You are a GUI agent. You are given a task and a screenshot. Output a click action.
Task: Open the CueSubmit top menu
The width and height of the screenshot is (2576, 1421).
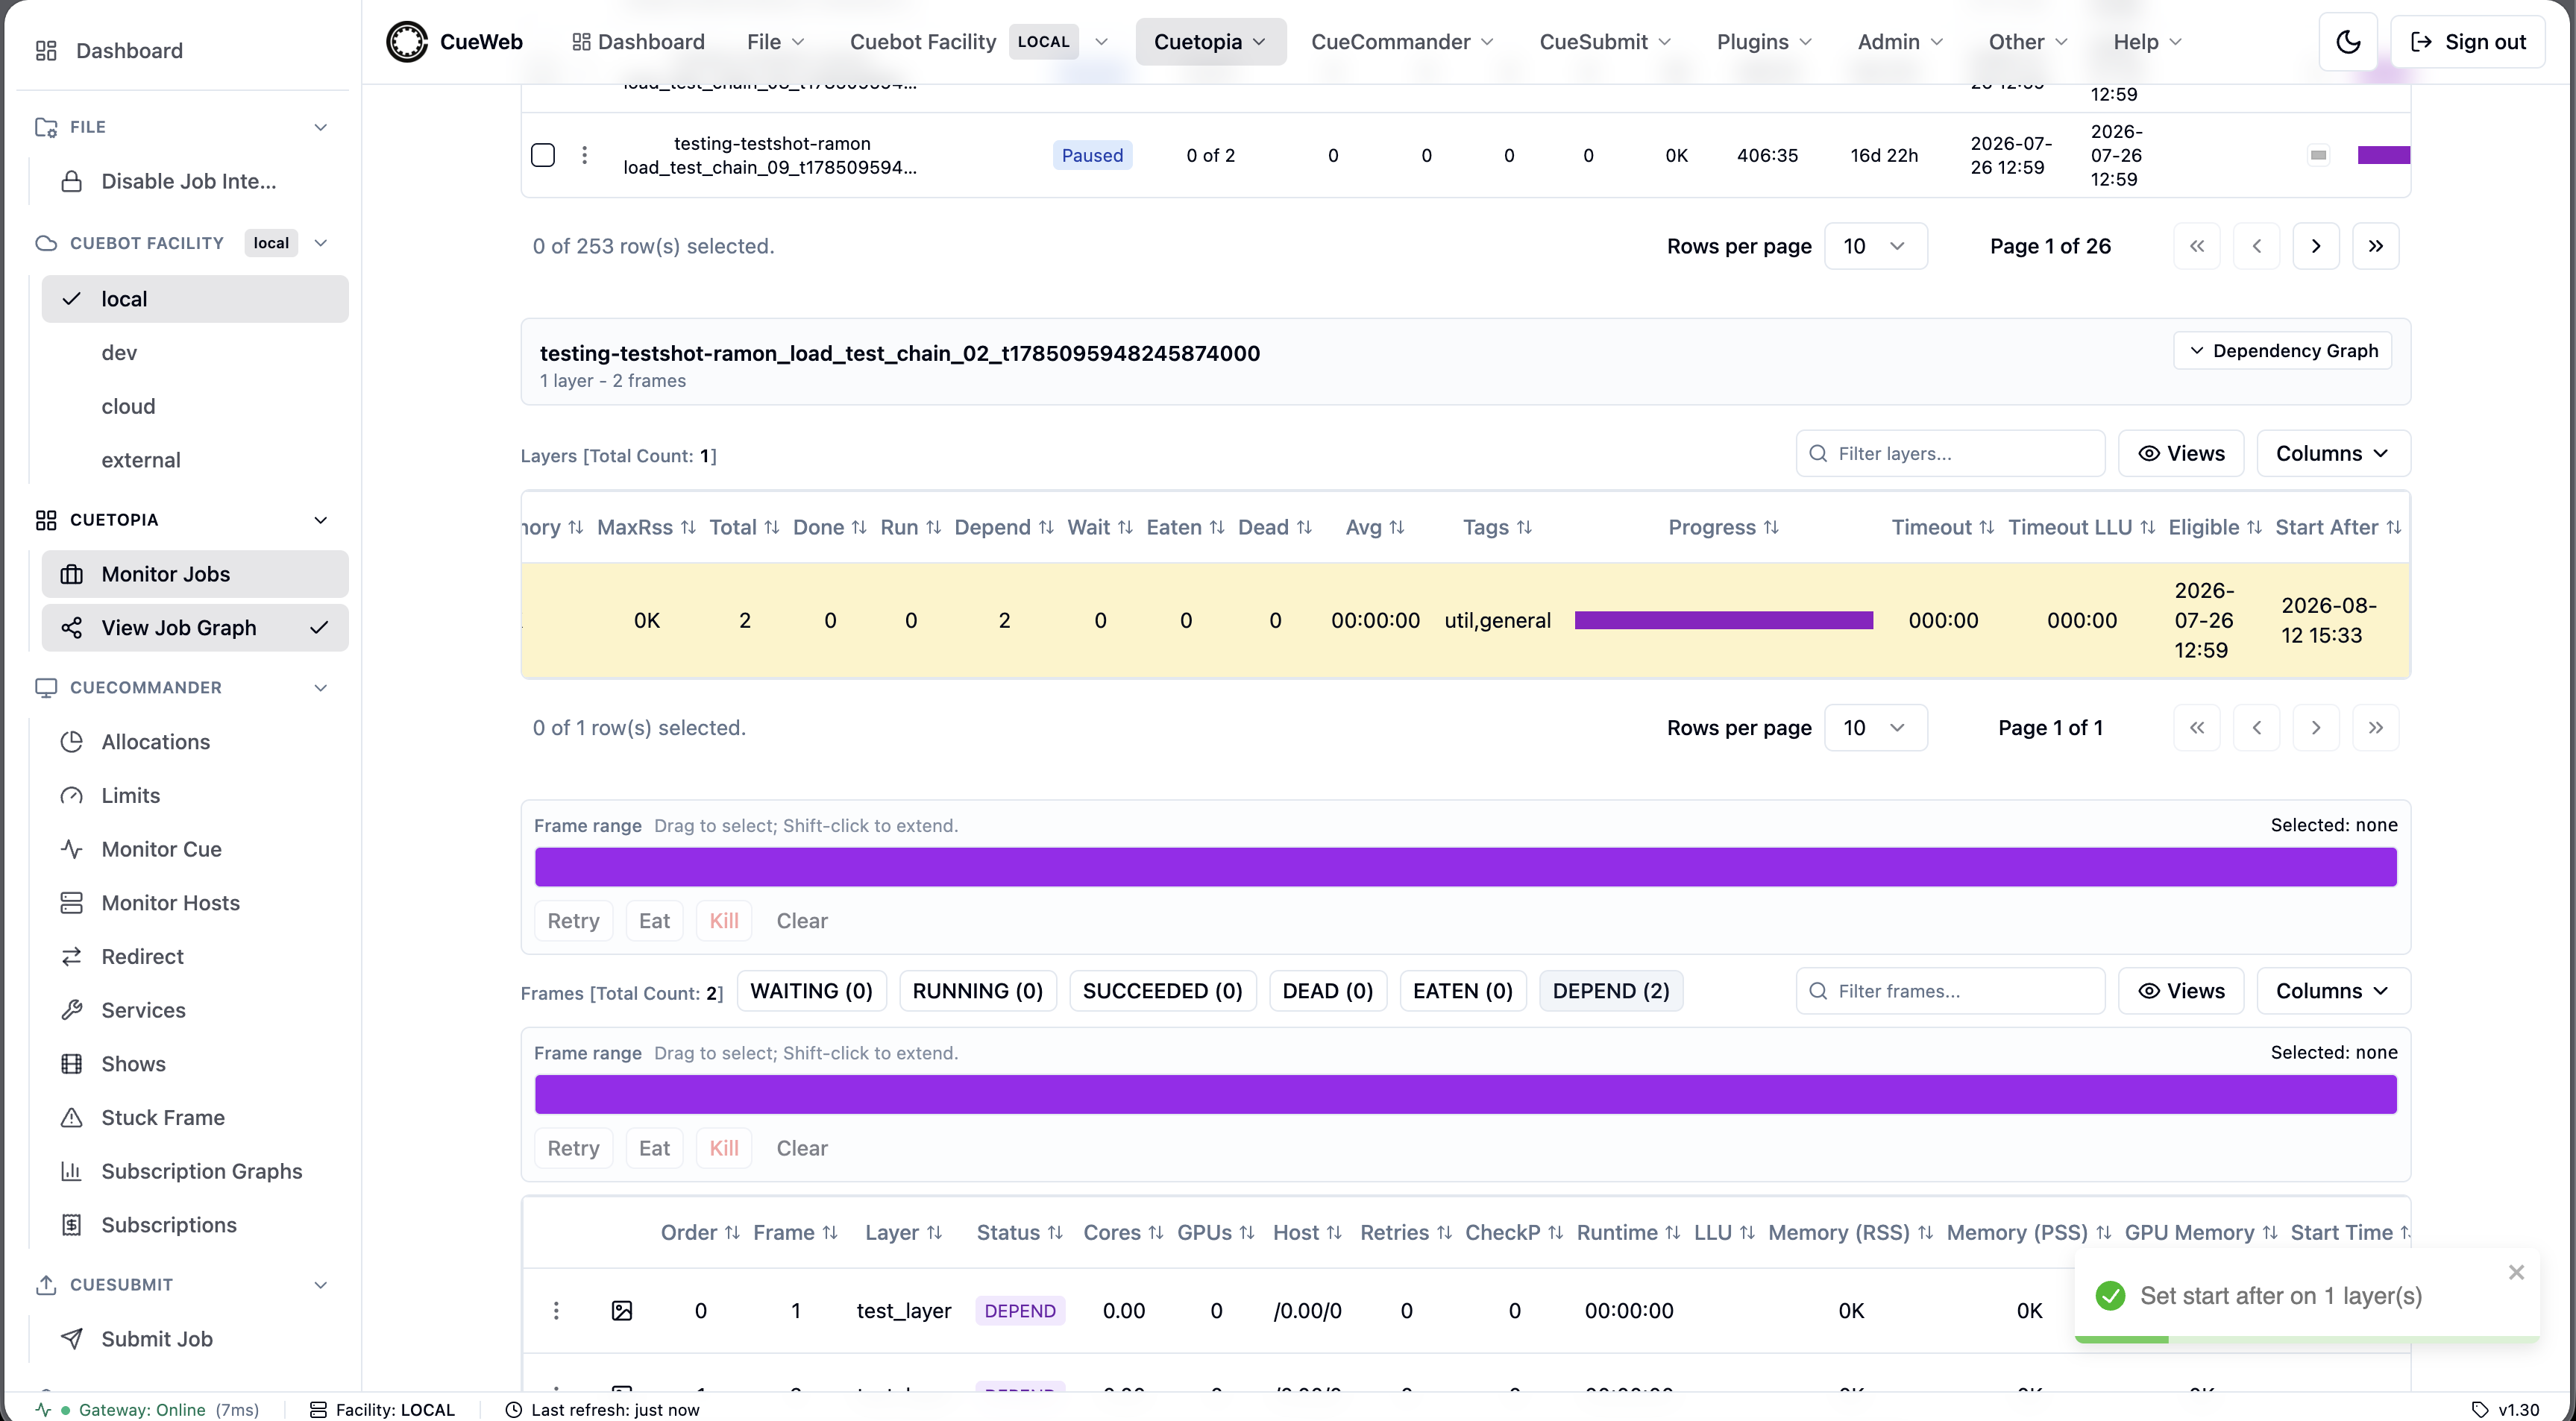[1605, 42]
